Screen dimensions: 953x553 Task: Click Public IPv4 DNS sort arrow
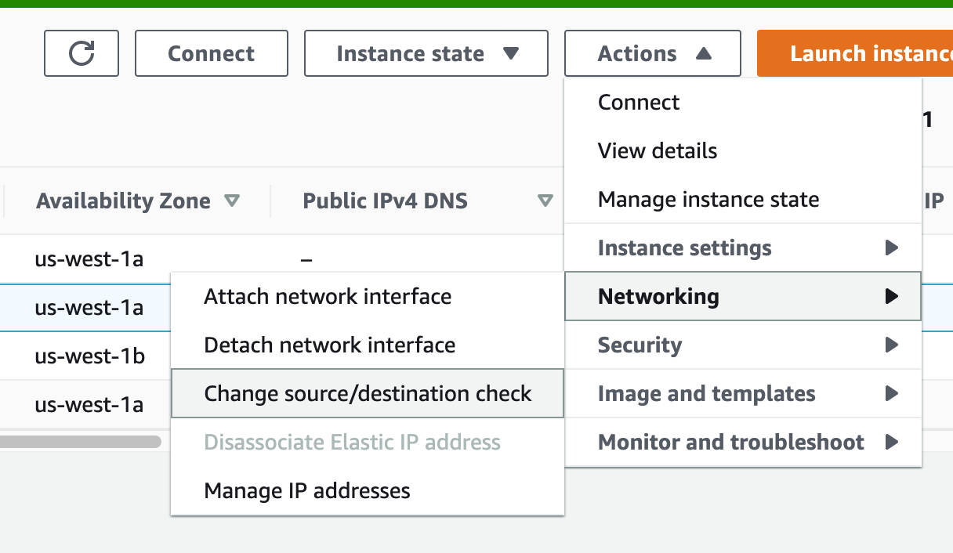tap(545, 201)
